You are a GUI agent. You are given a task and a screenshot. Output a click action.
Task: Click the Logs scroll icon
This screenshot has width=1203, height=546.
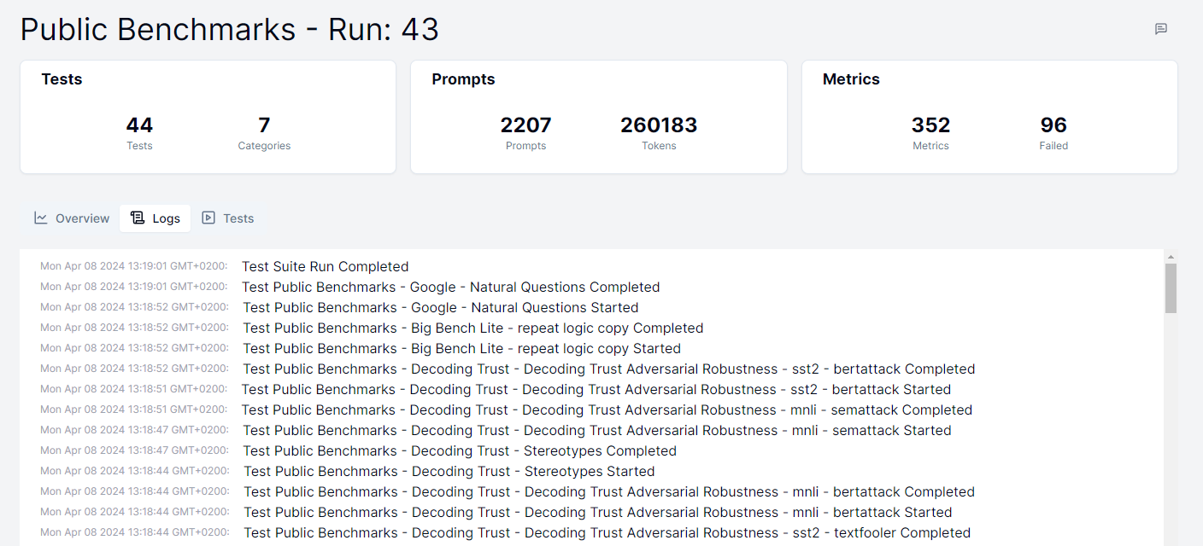tap(139, 218)
